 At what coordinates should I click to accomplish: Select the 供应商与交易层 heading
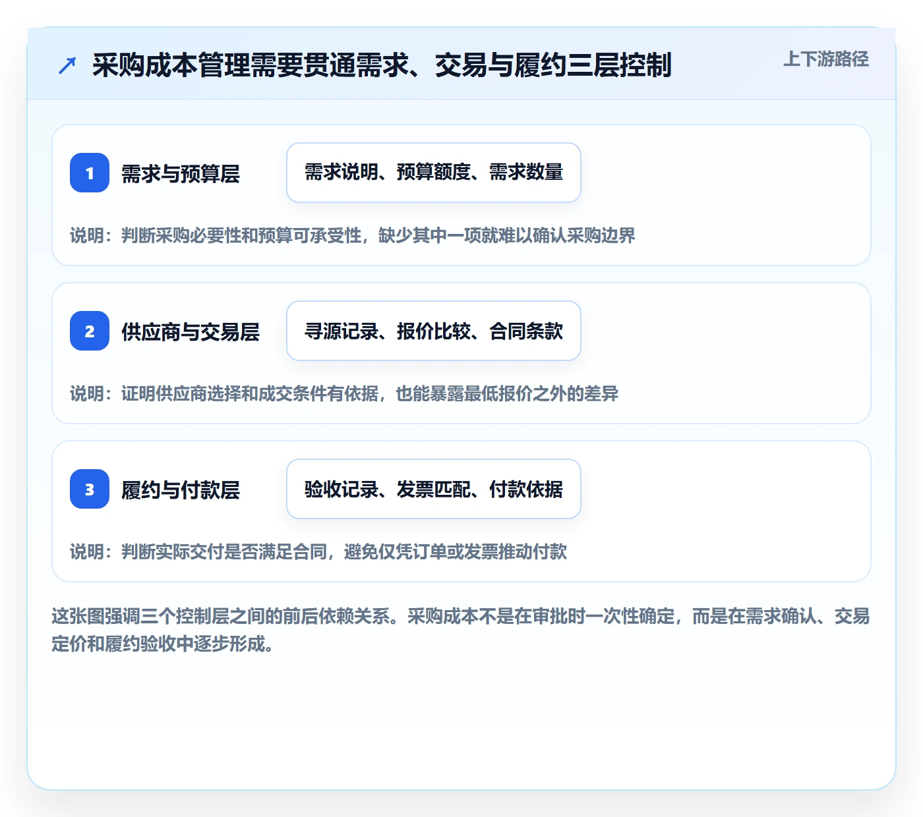coord(191,331)
